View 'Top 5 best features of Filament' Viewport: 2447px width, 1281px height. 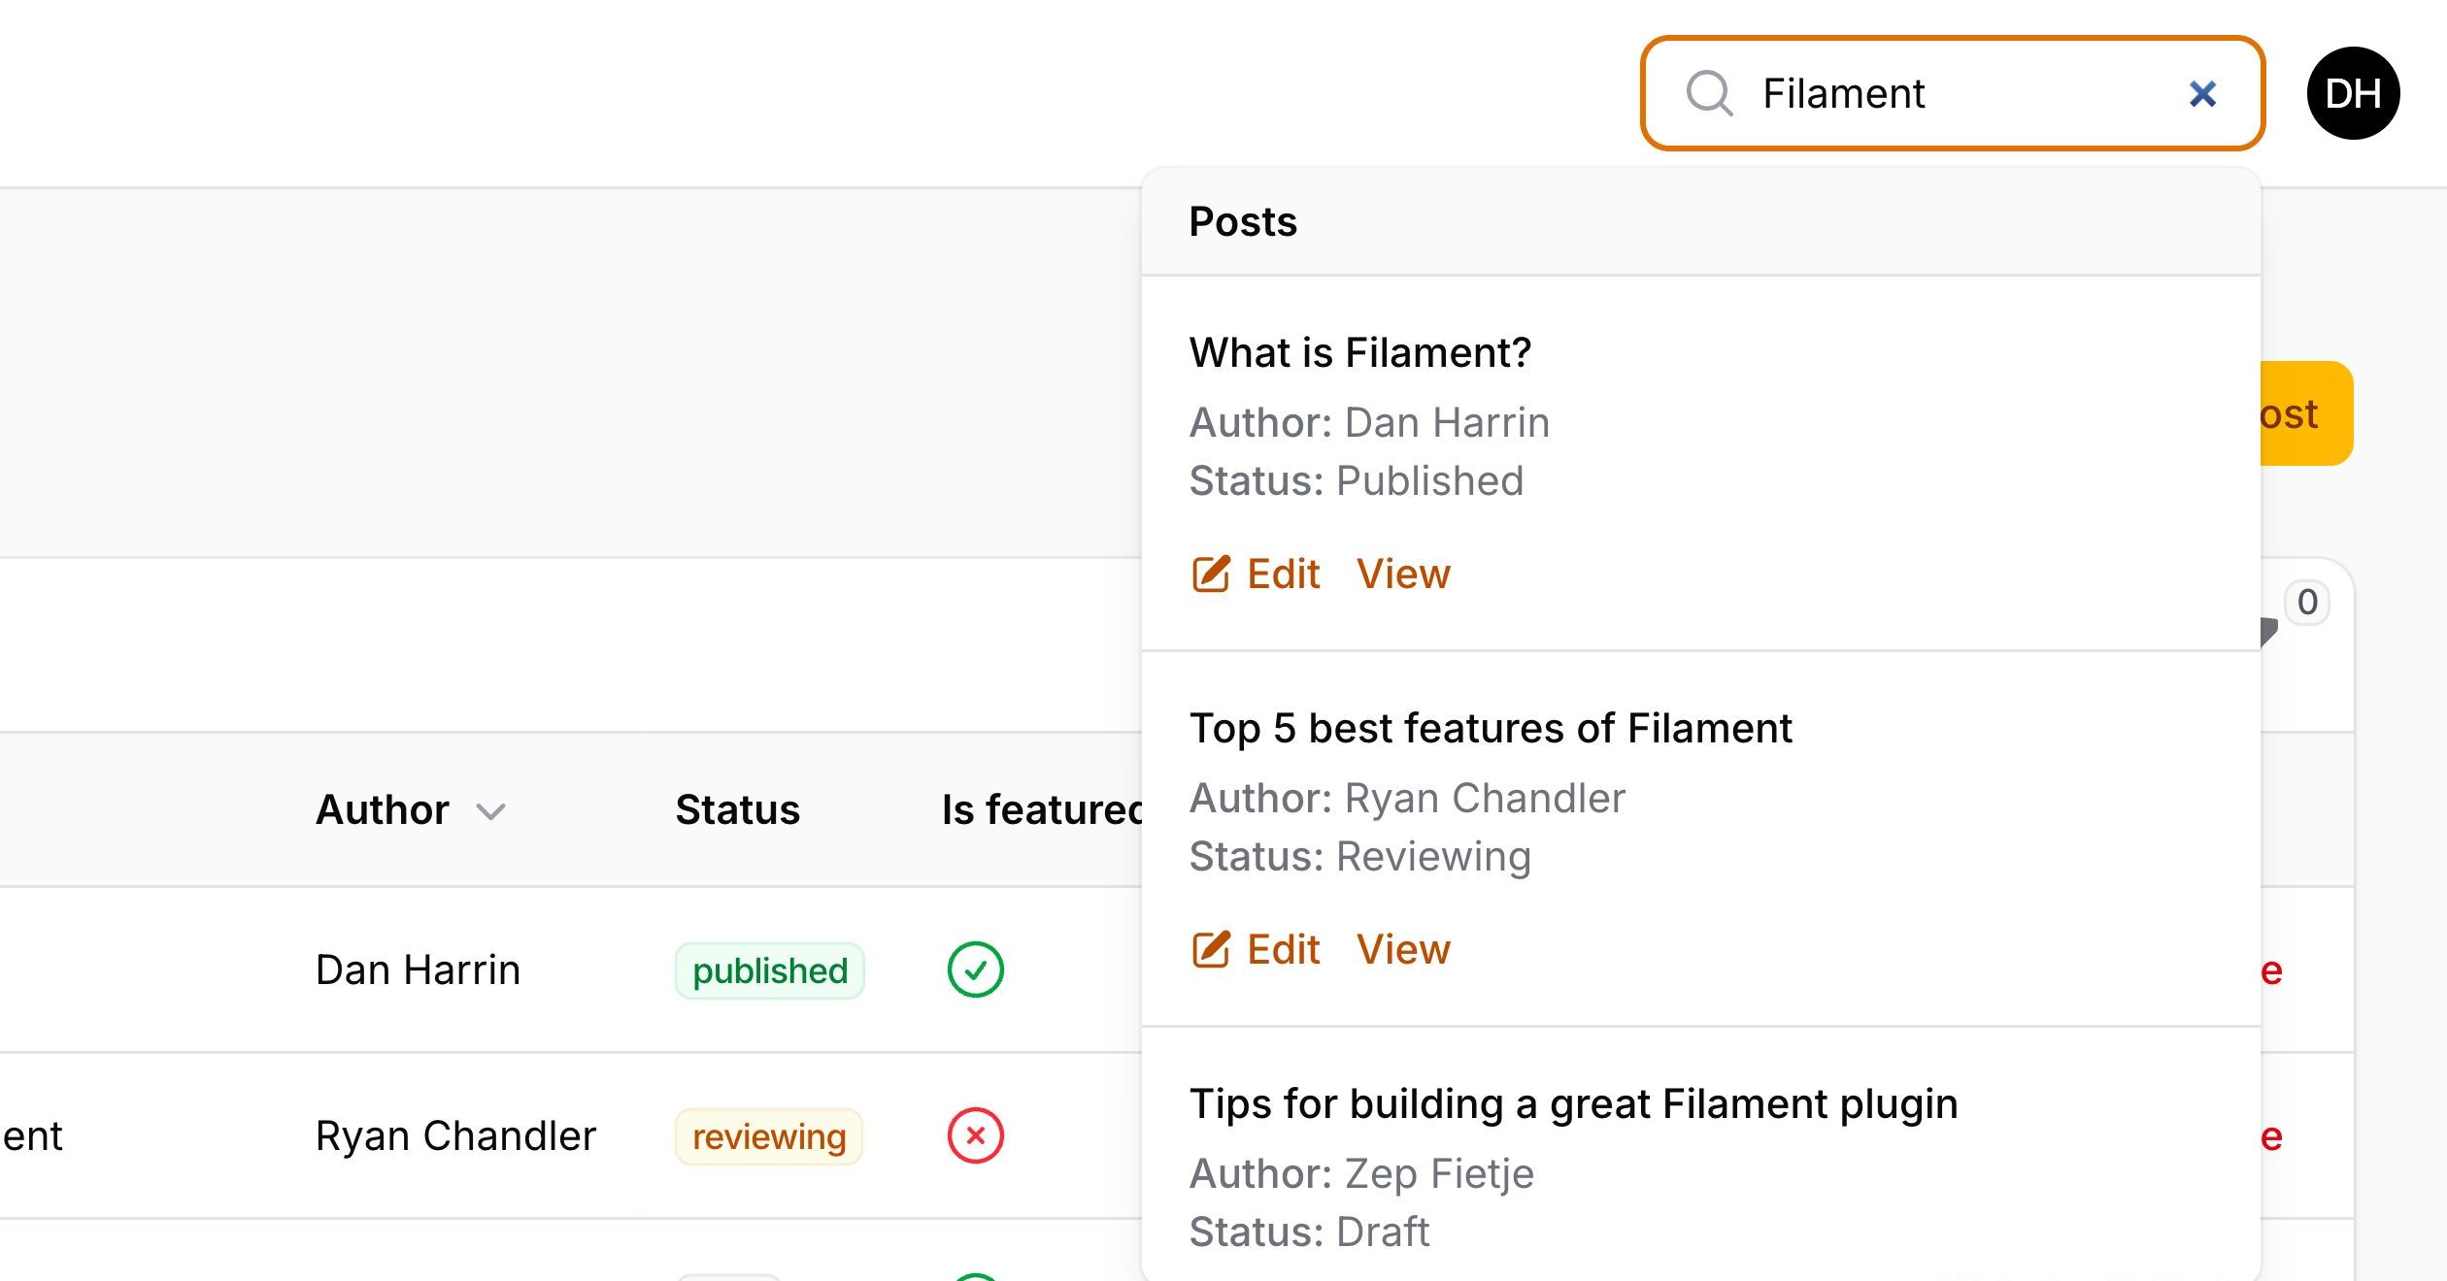pos(1403,949)
